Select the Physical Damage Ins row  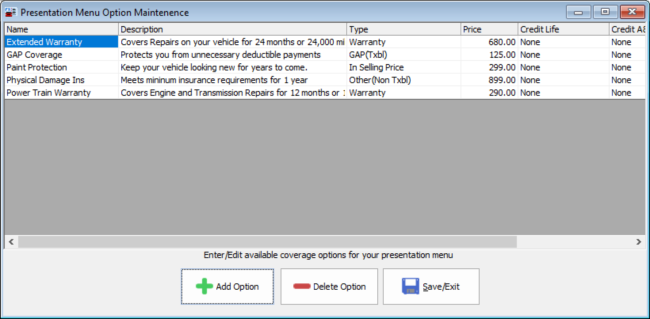tap(46, 80)
